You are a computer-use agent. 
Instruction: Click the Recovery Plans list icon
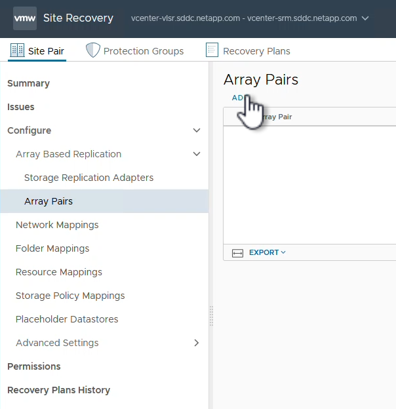[x=212, y=50]
